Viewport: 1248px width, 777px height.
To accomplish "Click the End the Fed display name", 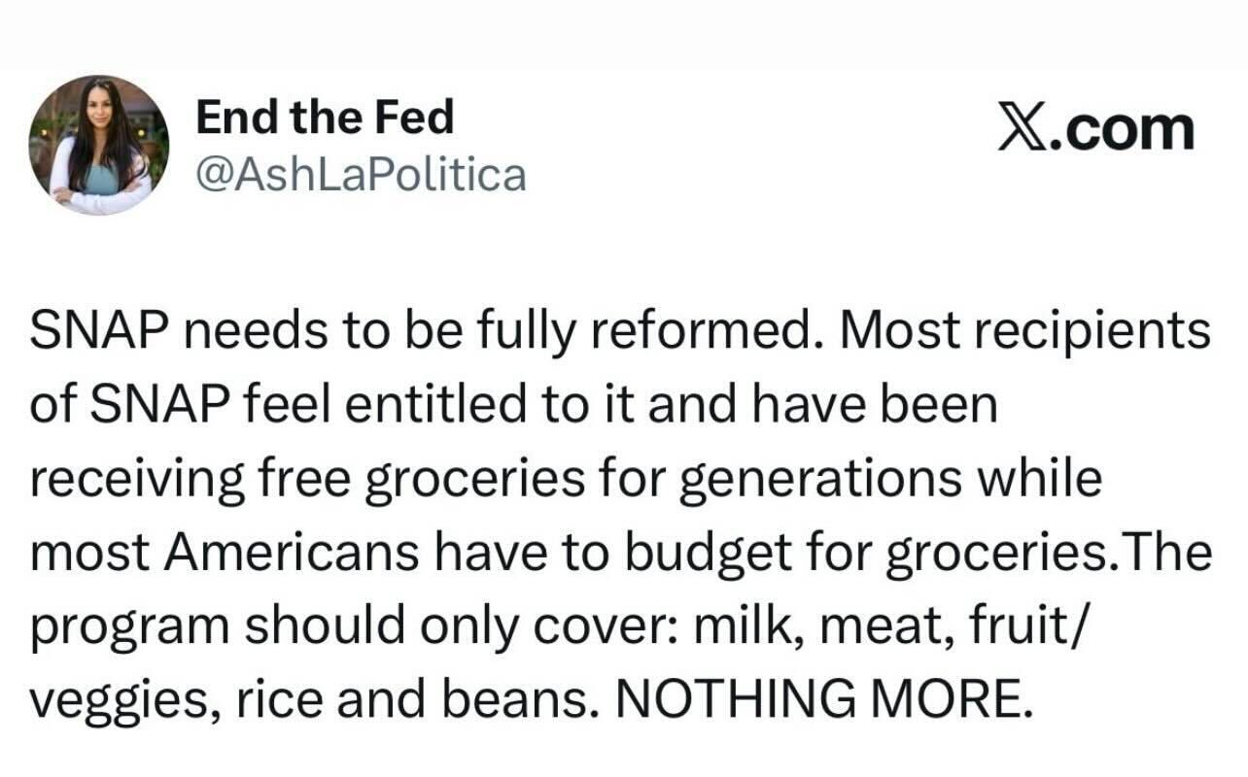I will (325, 118).
